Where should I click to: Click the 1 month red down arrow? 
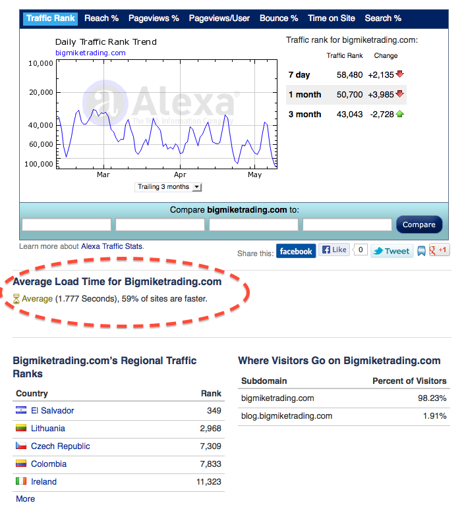pyautogui.click(x=400, y=93)
